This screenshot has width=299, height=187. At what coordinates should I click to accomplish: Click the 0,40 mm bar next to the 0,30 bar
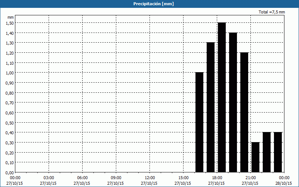[x=266, y=152]
